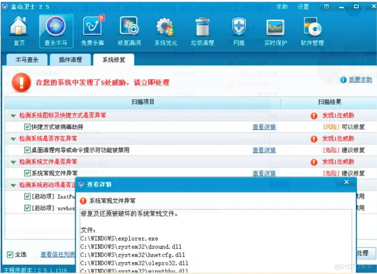The height and width of the screenshot is (274, 377).
Task: Click the blue info icon beside 我要求助
Action: coord(343,80)
